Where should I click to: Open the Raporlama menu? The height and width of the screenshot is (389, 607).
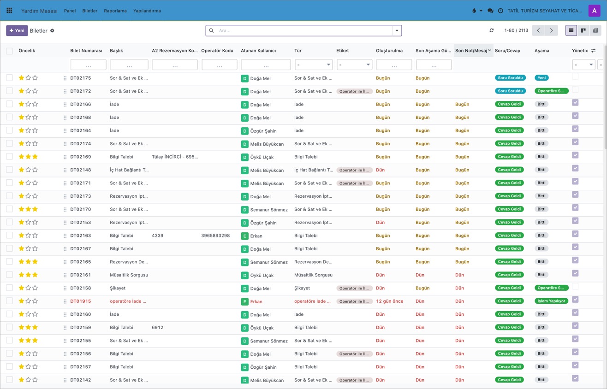point(115,11)
